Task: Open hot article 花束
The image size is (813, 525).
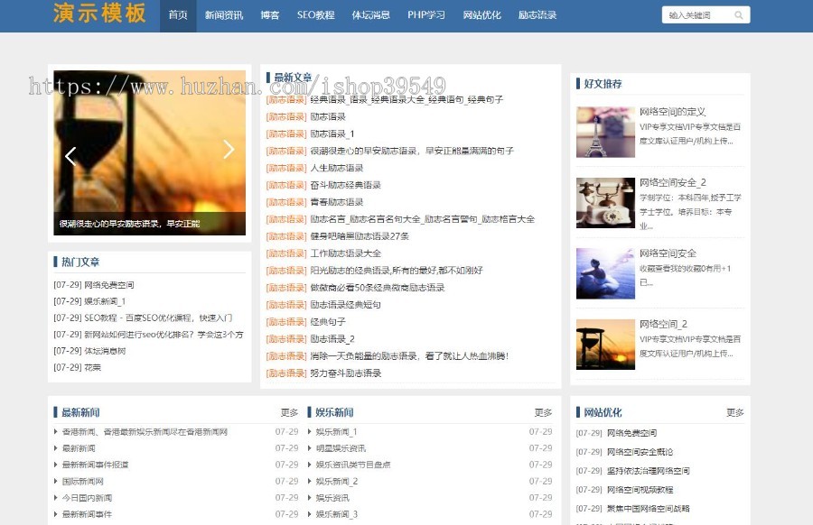Action: pyautogui.click(x=92, y=368)
